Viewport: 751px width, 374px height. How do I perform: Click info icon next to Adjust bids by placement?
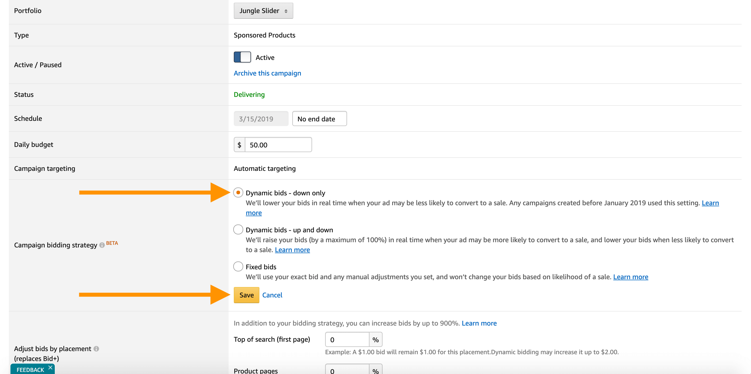point(96,349)
